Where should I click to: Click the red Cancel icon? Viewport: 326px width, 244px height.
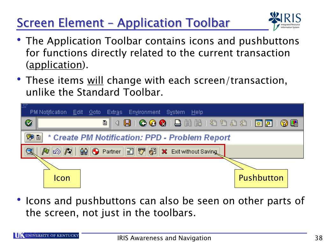[163, 123]
